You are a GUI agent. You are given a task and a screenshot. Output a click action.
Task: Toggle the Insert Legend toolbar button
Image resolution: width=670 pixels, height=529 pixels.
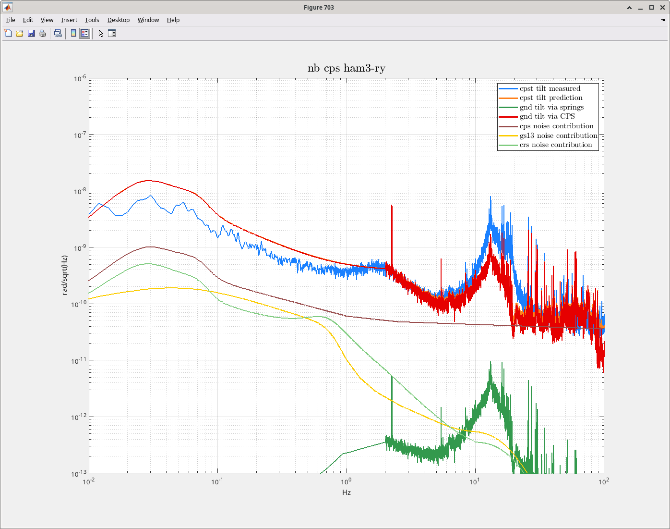coord(85,33)
